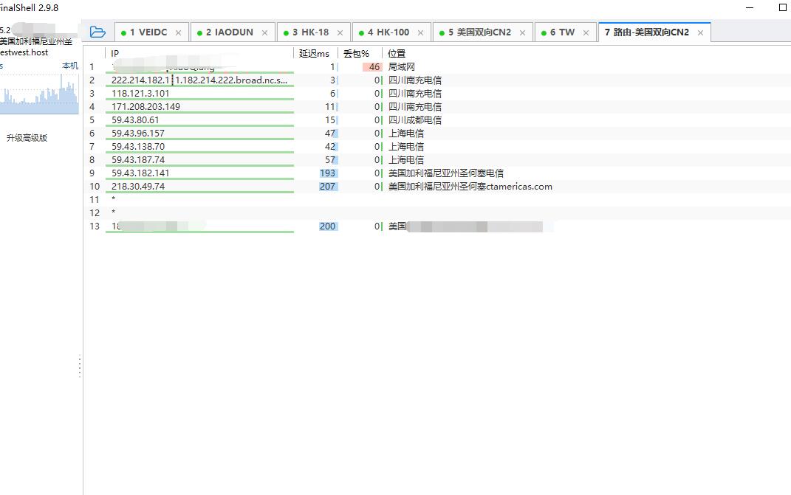Click 升级高级版 upgrade link
The image size is (791, 495).
pos(27,138)
